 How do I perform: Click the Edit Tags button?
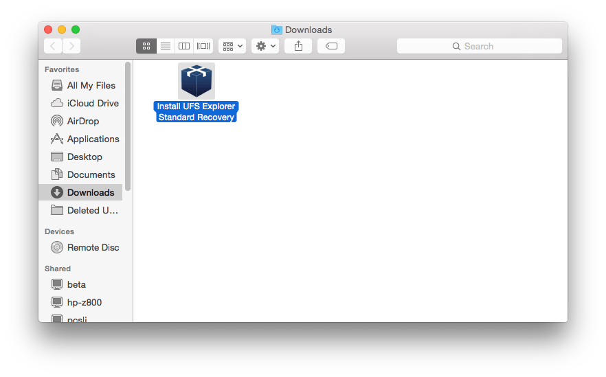point(331,46)
